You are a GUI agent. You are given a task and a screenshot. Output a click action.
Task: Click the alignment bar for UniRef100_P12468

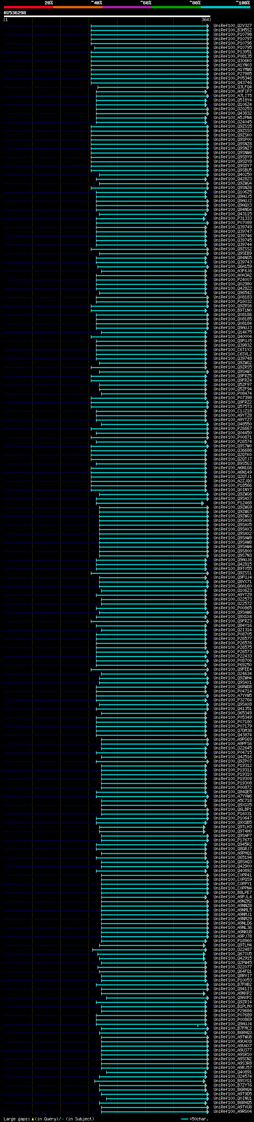click(150, 503)
